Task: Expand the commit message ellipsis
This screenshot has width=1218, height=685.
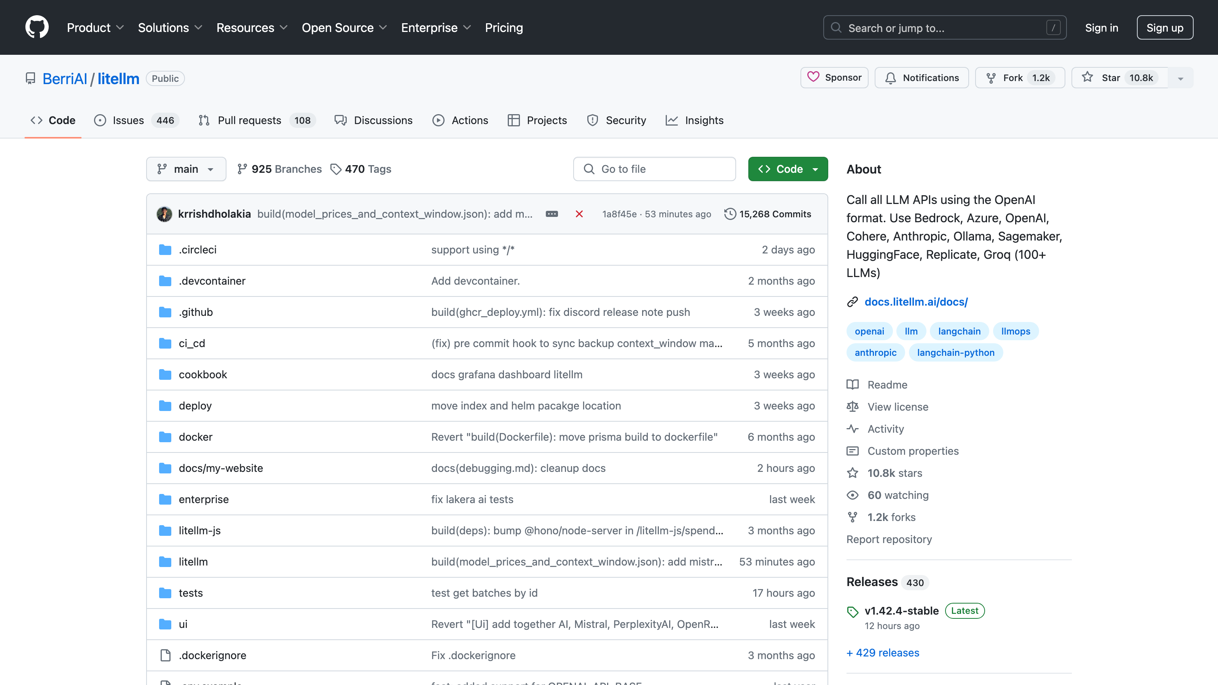Action: pyautogui.click(x=552, y=213)
